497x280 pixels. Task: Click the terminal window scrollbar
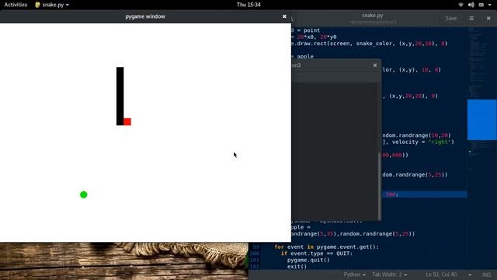tap(380, 186)
